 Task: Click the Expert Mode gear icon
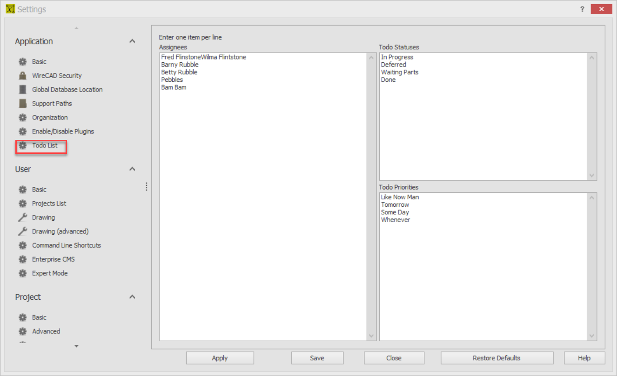[22, 273]
